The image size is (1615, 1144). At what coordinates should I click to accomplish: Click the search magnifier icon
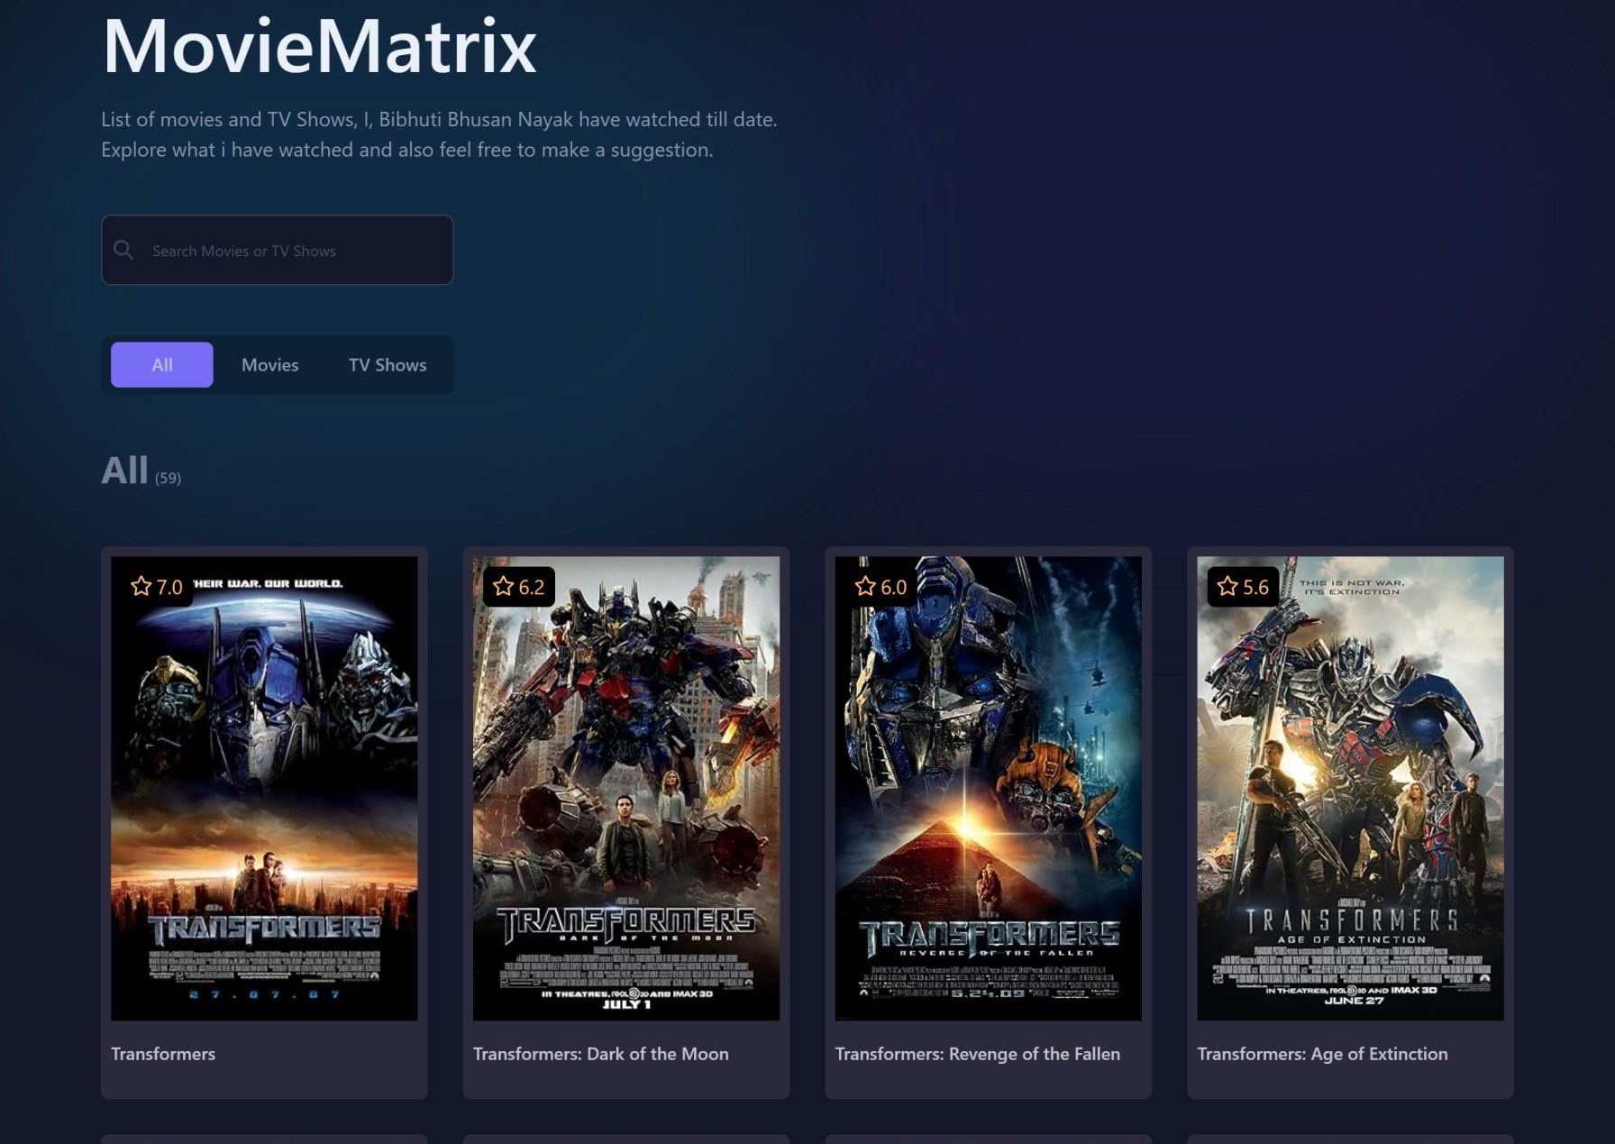click(124, 251)
